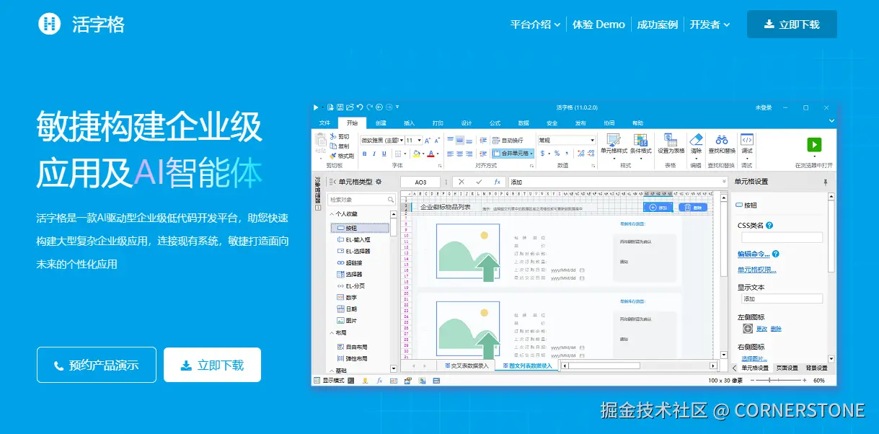879x434 pixels.
Task: Open the 成功案例 nav link
Action: pos(657,25)
